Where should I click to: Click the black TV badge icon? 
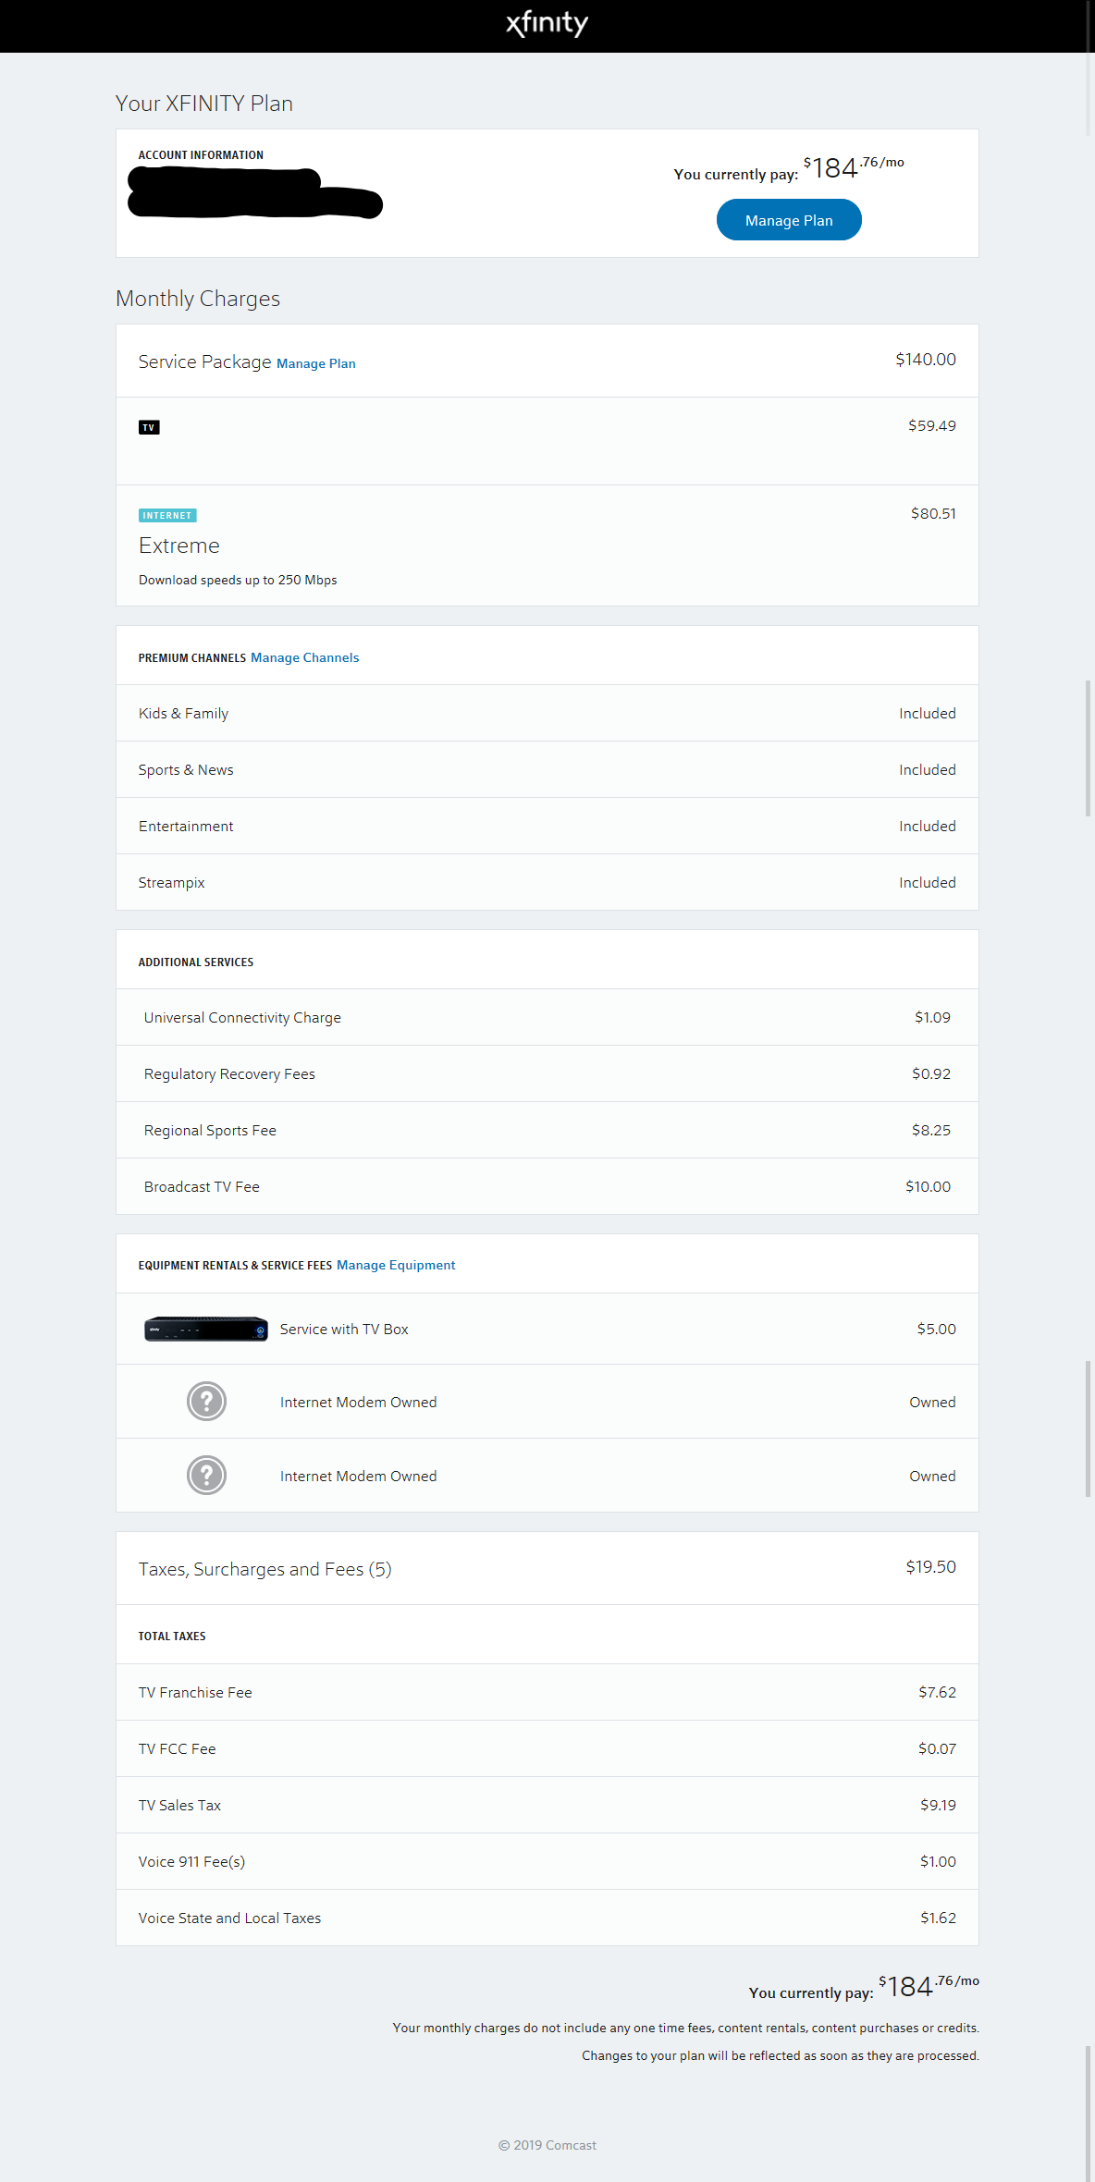click(149, 427)
